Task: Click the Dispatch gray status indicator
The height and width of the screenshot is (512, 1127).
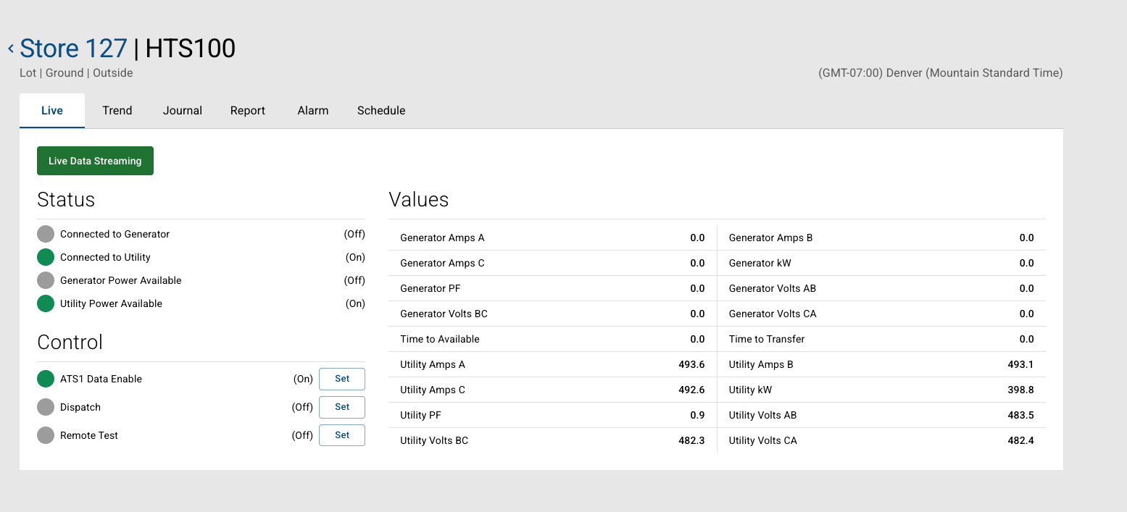Action: pyautogui.click(x=46, y=407)
